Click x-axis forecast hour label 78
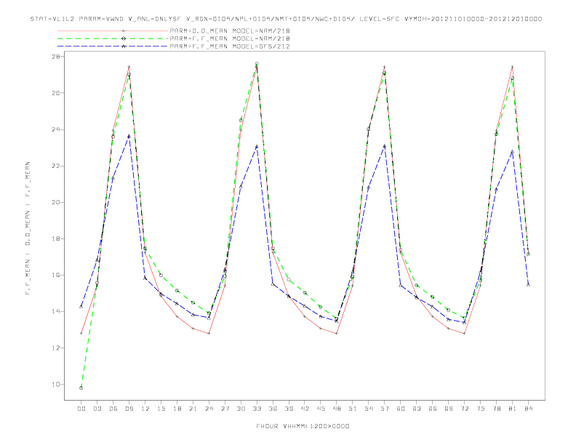 pos(497,409)
